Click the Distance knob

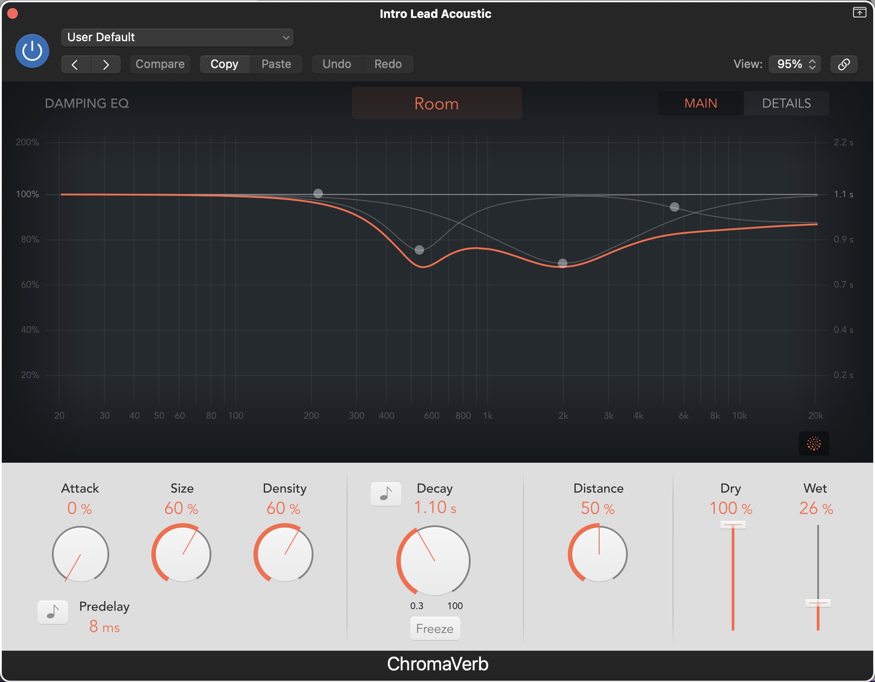[x=599, y=554]
